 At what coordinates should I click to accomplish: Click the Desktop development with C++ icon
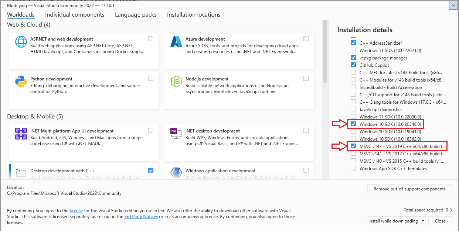[21, 173]
